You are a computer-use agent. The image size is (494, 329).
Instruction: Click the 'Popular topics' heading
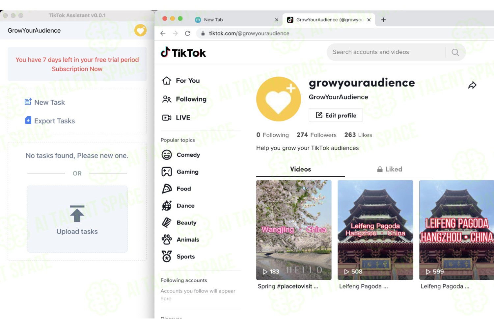pyautogui.click(x=178, y=140)
